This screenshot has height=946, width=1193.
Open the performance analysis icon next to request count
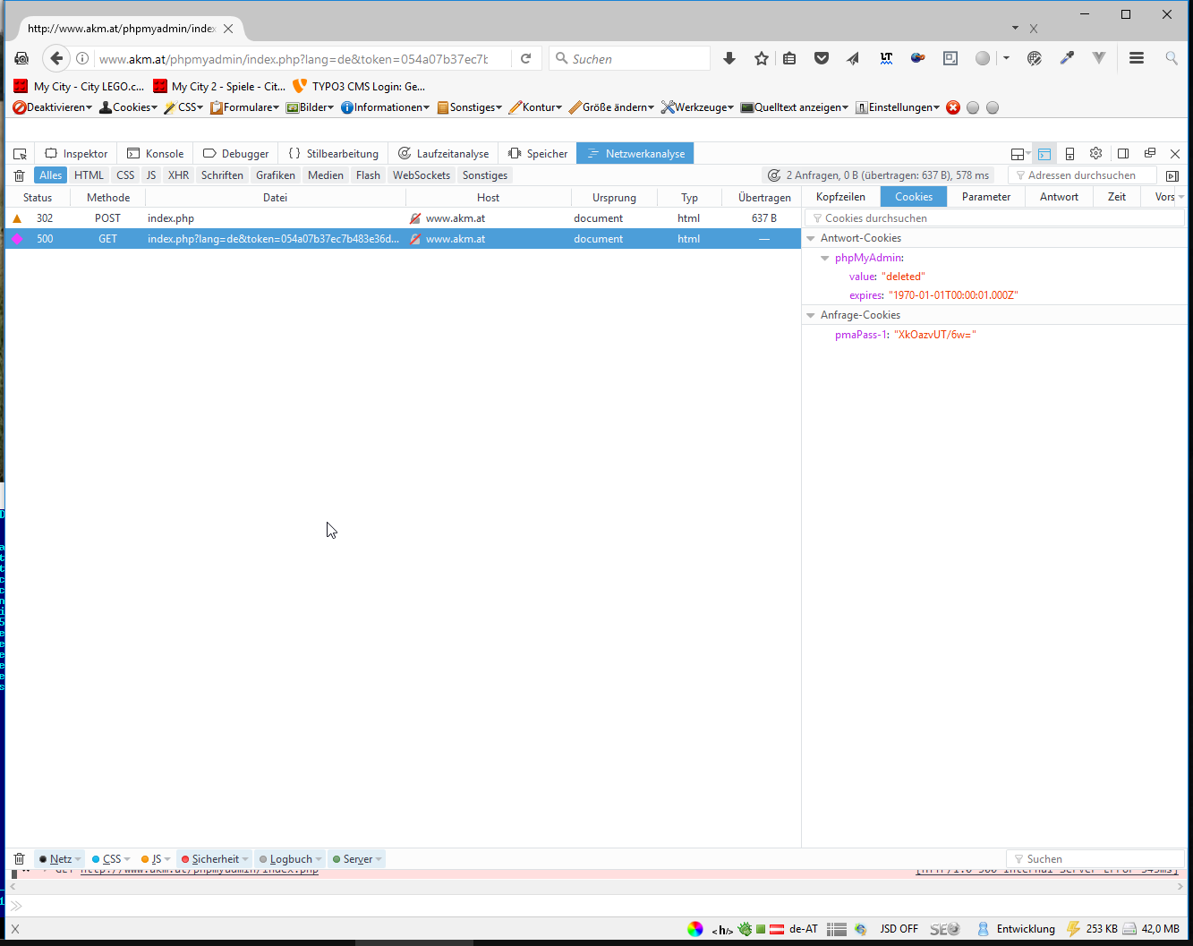click(x=772, y=175)
